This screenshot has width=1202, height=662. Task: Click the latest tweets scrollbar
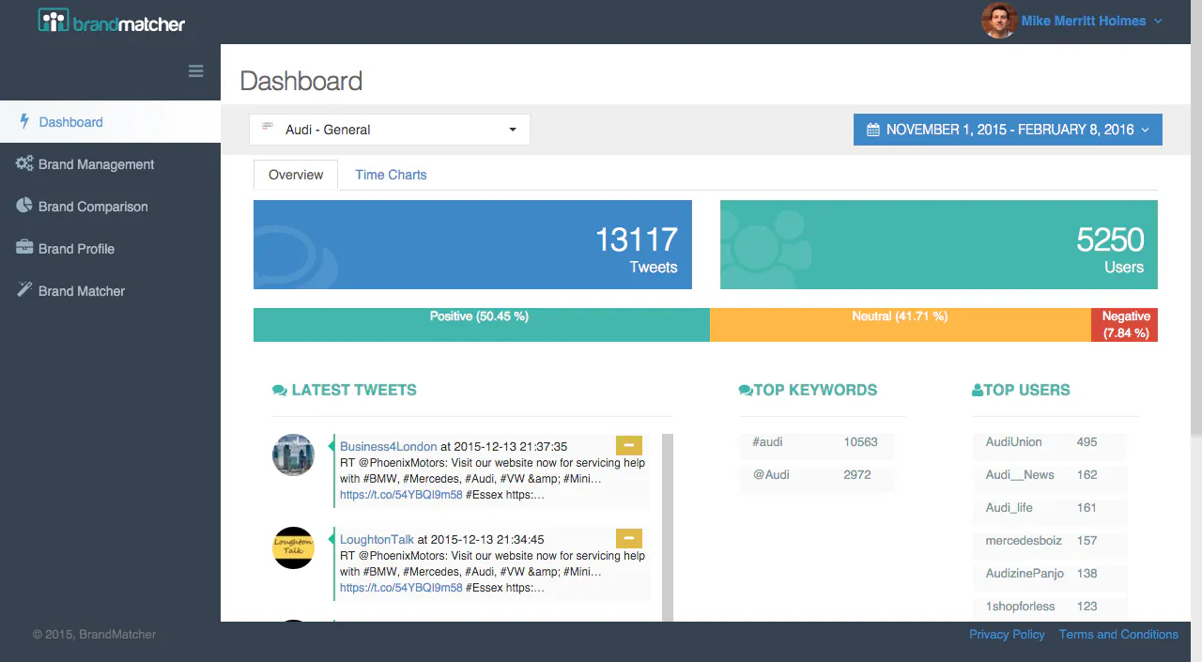tap(668, 527)
